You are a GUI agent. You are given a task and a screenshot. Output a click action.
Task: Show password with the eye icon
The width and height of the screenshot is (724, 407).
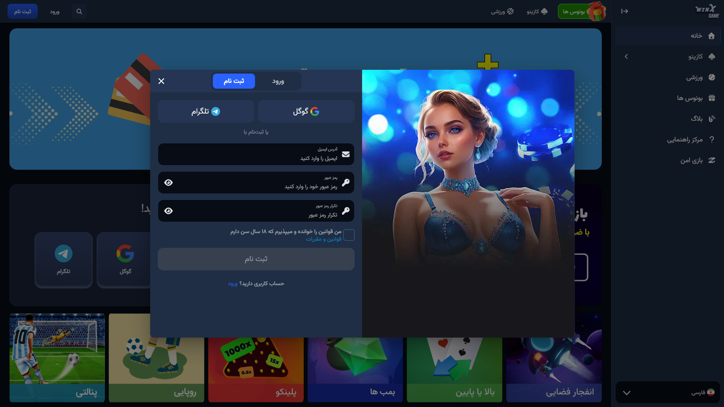tap(169, 183)
